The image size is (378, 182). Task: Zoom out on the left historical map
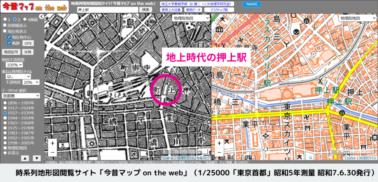52,151
